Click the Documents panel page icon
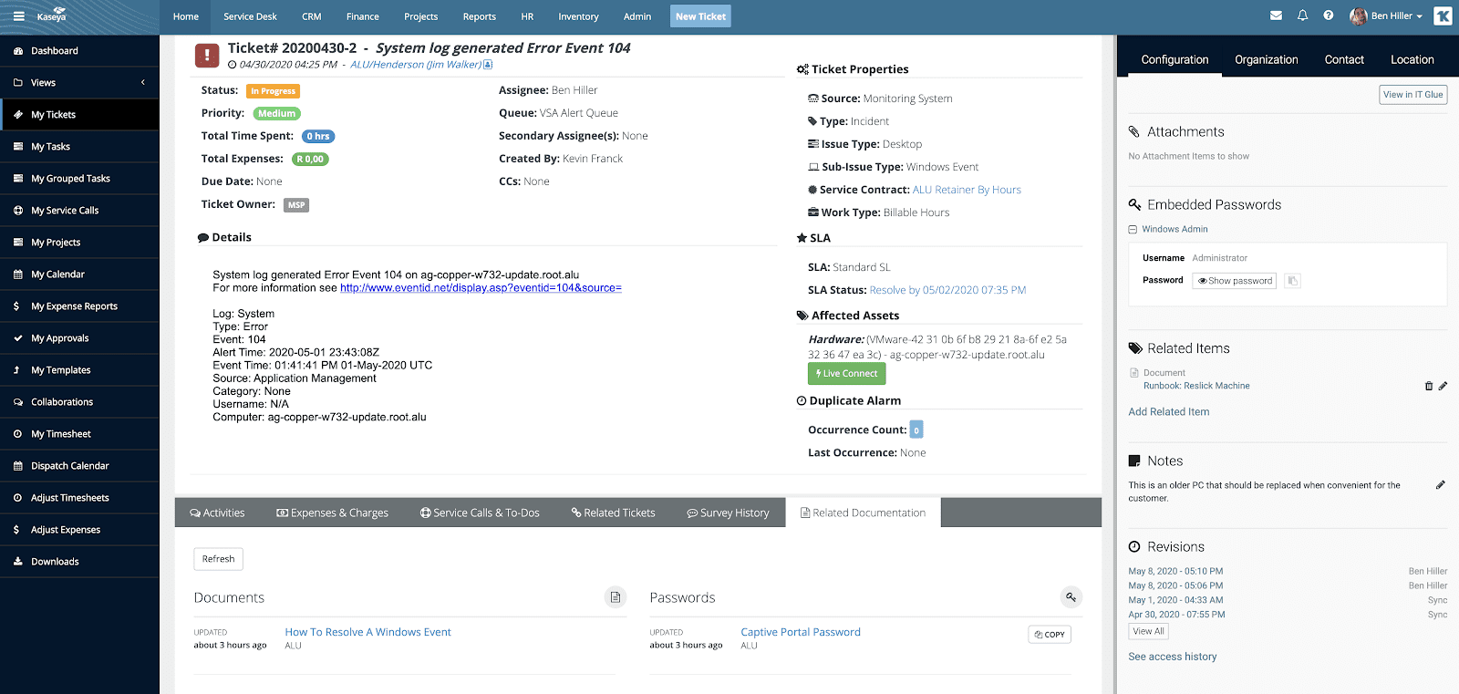 [x=616, y=597]
